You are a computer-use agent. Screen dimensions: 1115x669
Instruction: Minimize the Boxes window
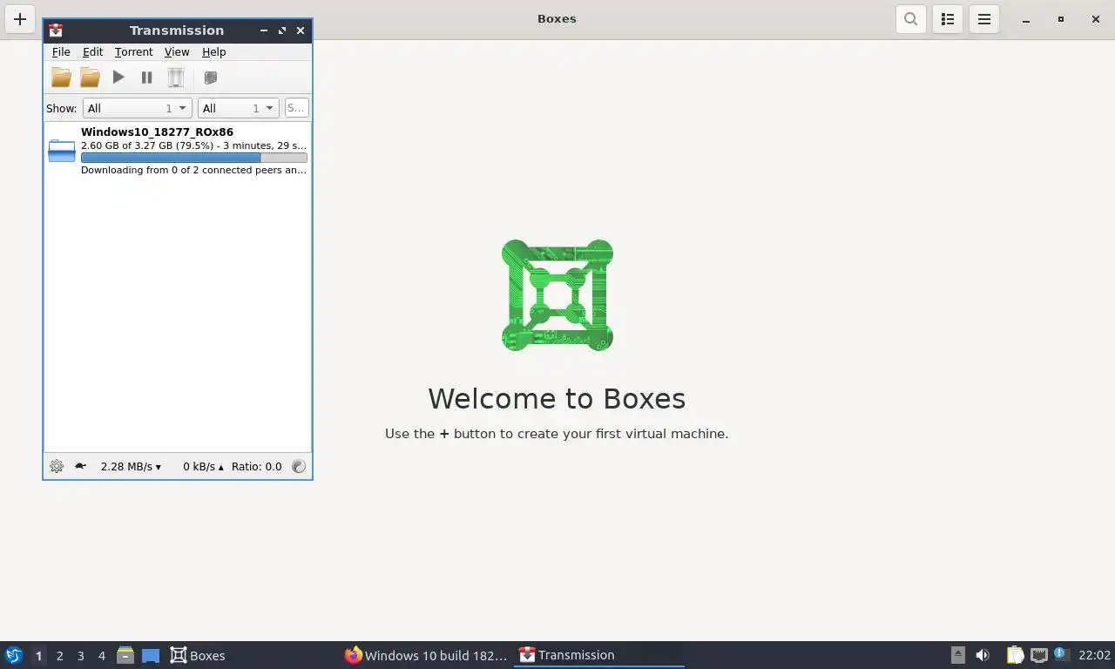[1026, 19]
